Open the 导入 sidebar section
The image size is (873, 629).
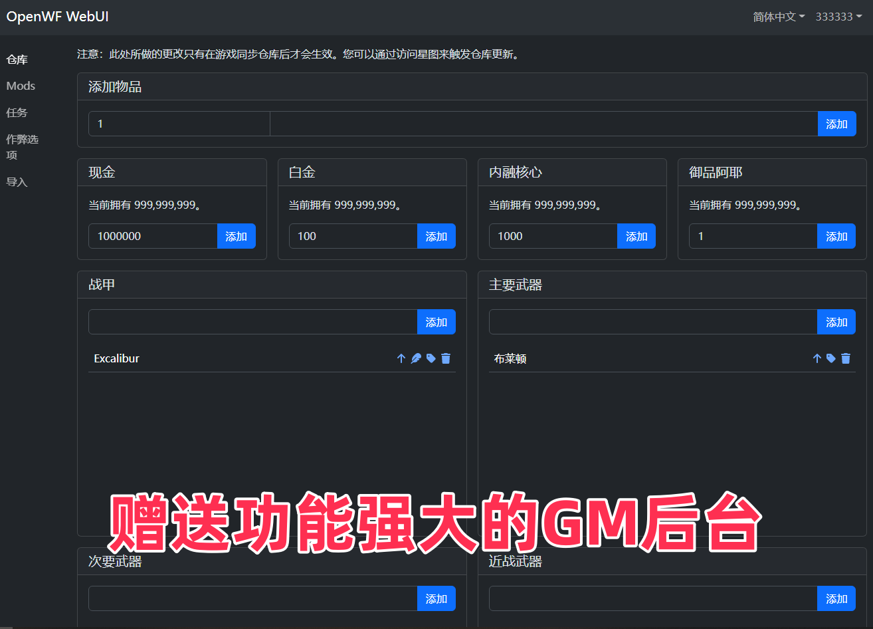17,181
